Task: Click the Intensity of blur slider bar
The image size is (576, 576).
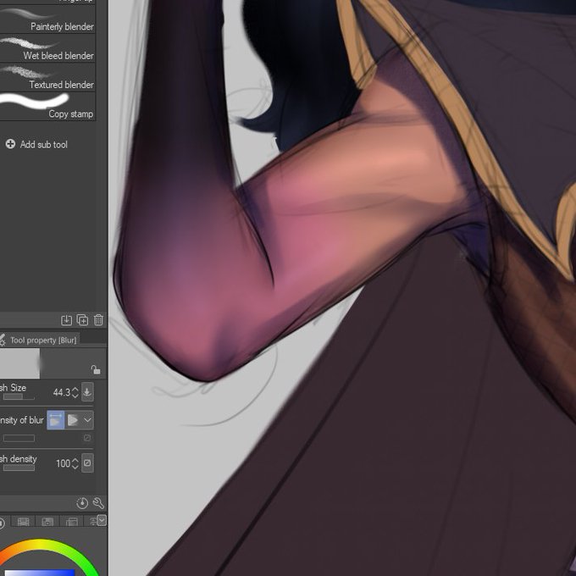Action: coord(19,438)
